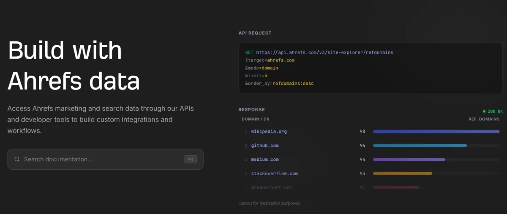507x214 pixels.
Task: Click the stackoverflow.com orange ref domains bar
Action: 403,173
